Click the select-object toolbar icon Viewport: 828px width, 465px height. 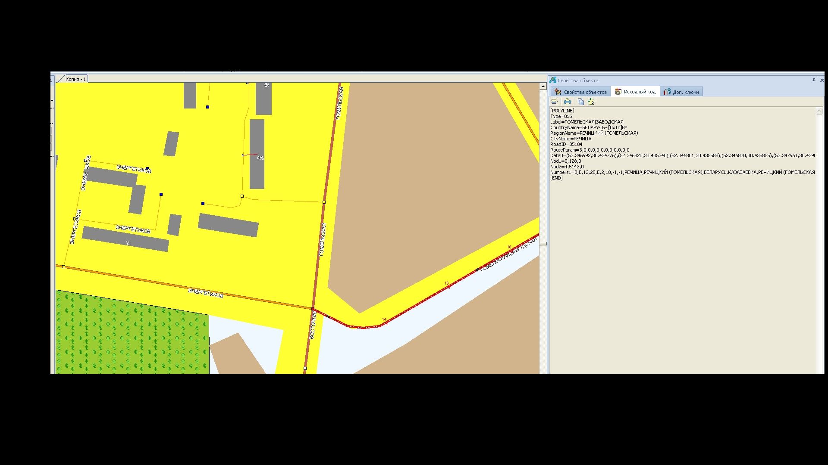[591, 102]
